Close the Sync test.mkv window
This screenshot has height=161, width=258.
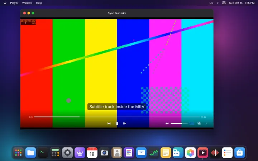click(x=24, y=13)
